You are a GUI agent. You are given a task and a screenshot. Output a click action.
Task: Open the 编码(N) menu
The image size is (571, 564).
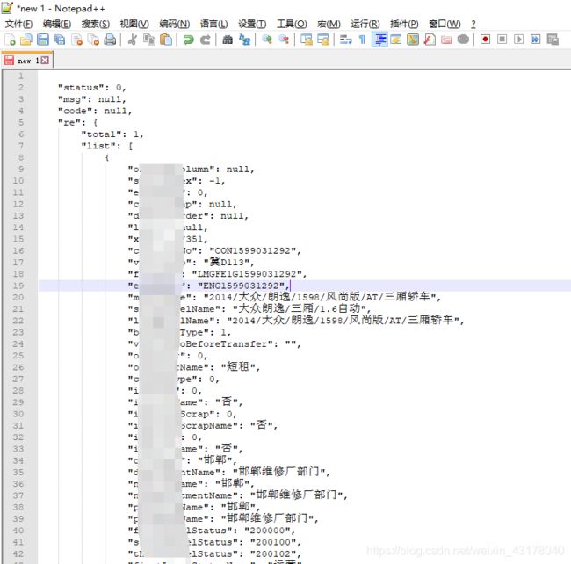click(175, 24)
